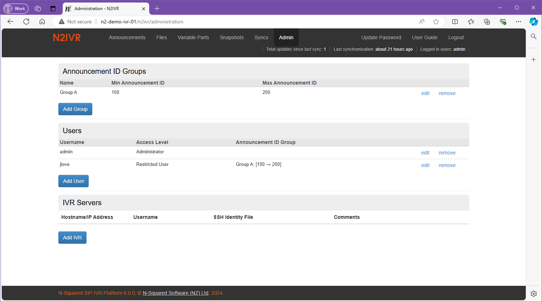Click the browser back arrow
The image size is (542, 302).
tap(10, 22)
